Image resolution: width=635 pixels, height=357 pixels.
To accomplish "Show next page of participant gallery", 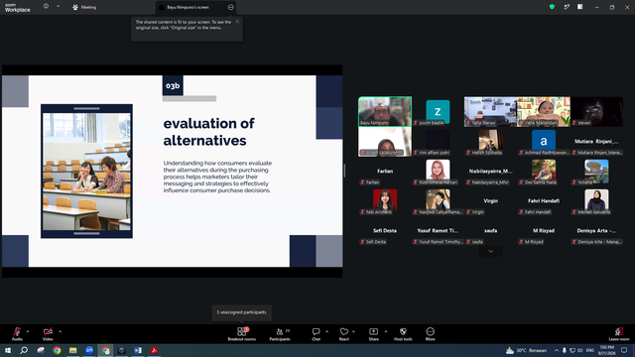I will [x=490, y=251].
